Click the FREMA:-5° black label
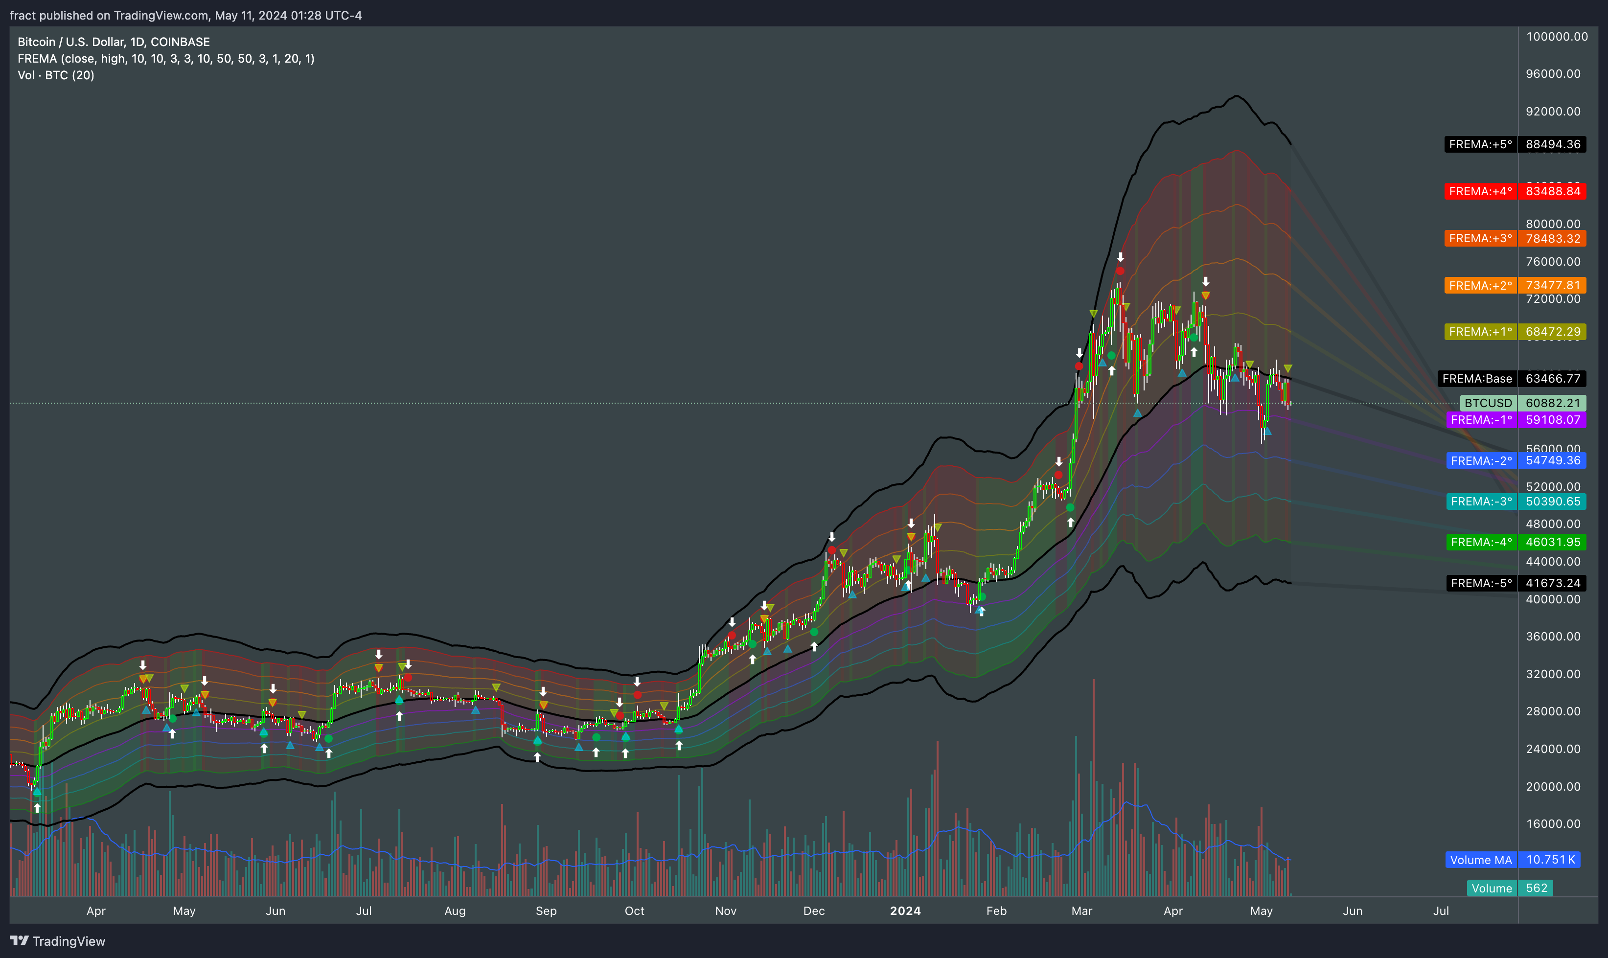This screenshot has height=958, width=1608. tap(1516, 583)
